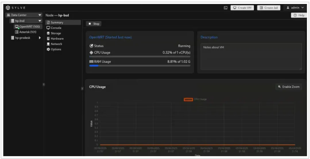Click the RAM Usage memory icon
Screen dimensions: 310x159
pos(91,62)
